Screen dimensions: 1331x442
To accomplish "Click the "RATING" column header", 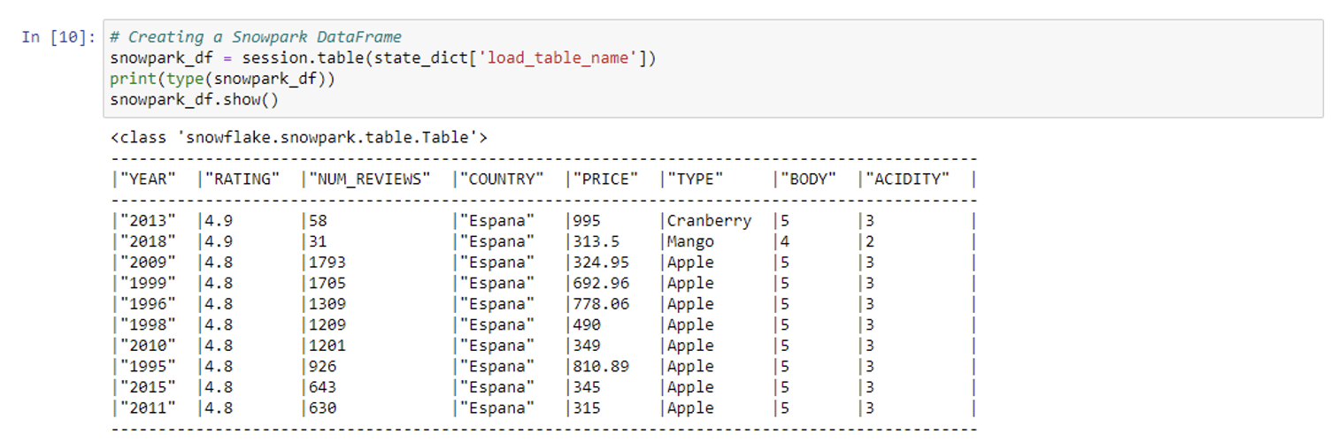I will coord(242,179).
